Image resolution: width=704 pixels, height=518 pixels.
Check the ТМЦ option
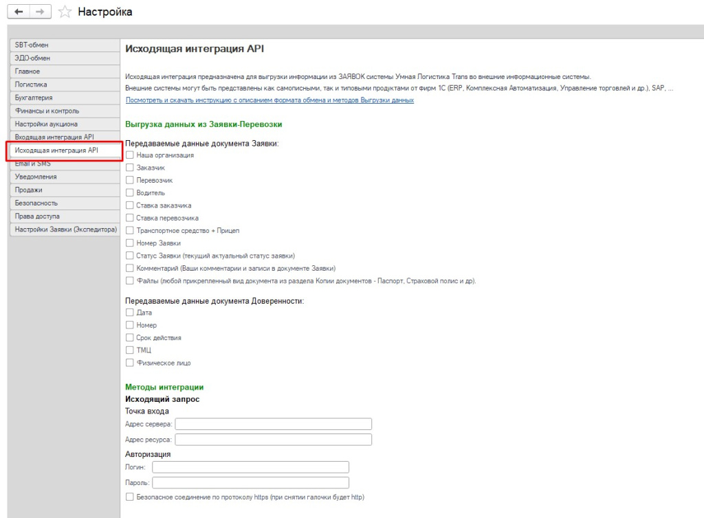pos(130,350)
